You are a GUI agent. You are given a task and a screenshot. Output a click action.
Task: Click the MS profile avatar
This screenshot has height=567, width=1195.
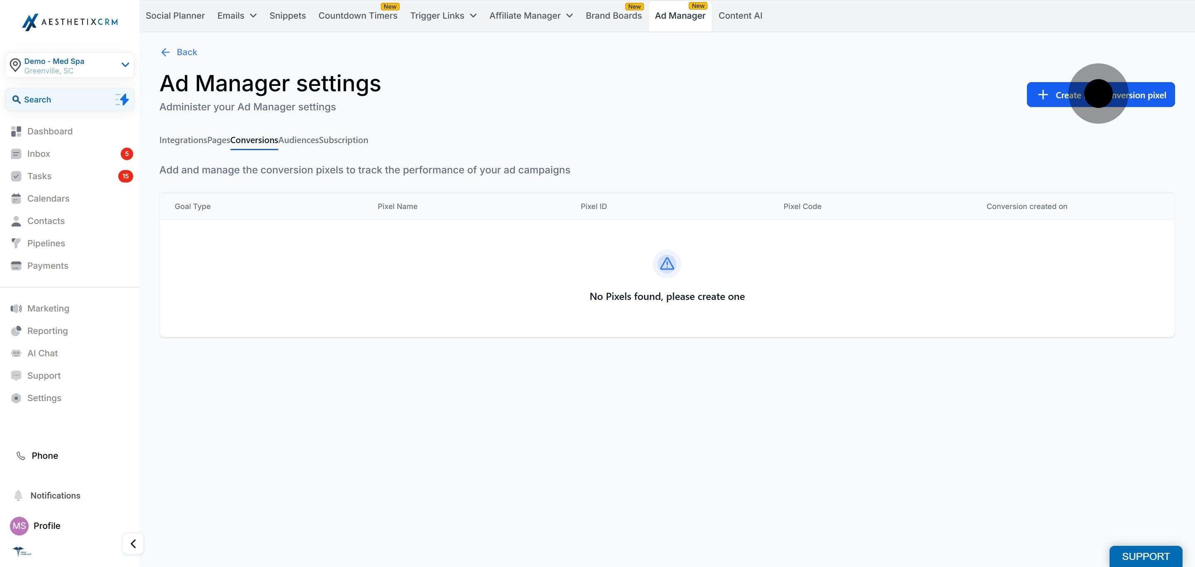click(19, 526)
